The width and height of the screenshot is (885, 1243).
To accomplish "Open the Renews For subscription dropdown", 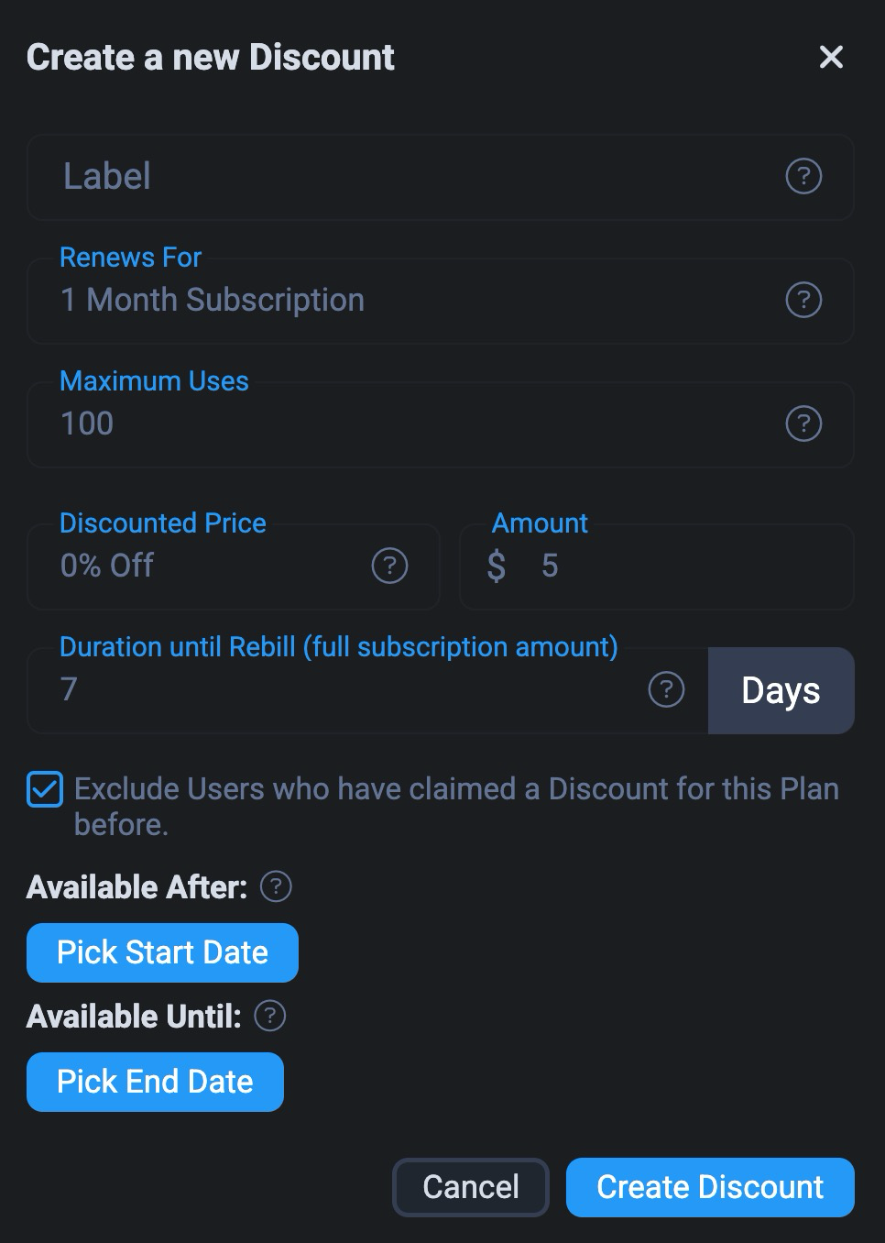I will (x=403, y=301).
